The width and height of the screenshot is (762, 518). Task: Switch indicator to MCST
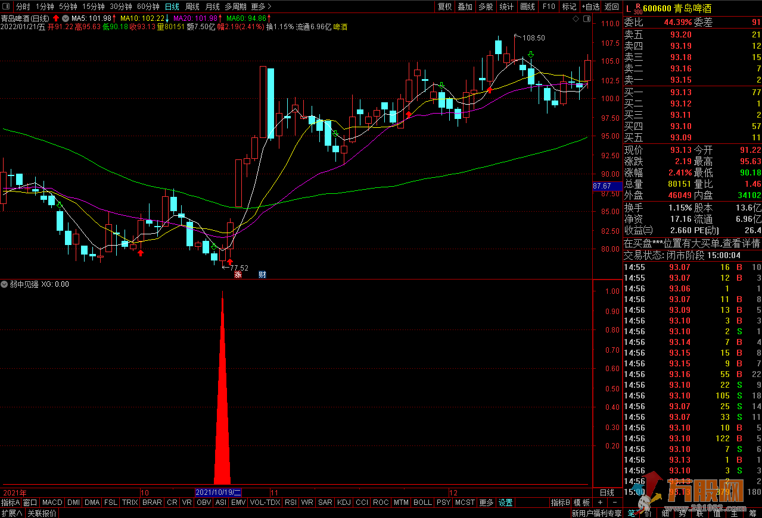465,503
